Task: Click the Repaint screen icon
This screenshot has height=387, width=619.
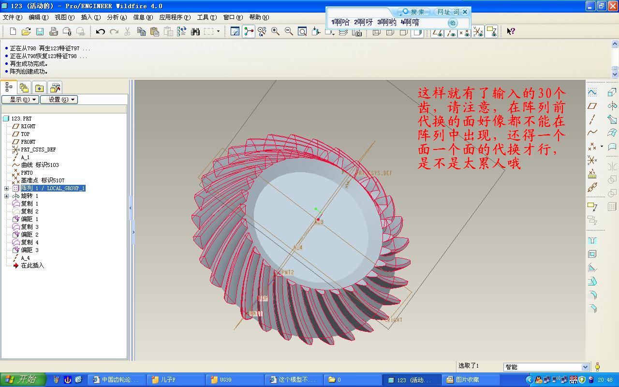Action: [235, 31]
